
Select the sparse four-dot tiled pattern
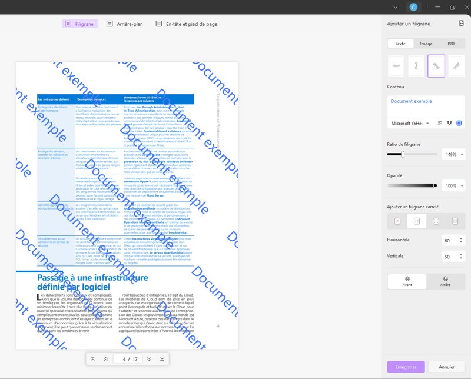(417, 221)
